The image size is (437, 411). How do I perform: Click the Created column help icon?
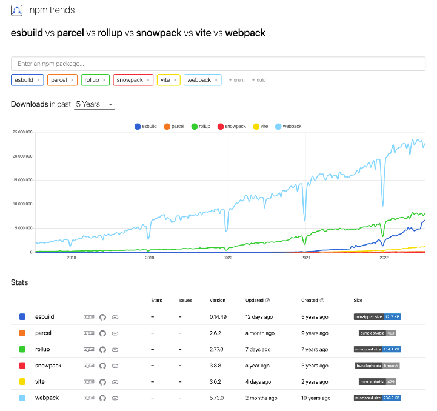[322, 300]
